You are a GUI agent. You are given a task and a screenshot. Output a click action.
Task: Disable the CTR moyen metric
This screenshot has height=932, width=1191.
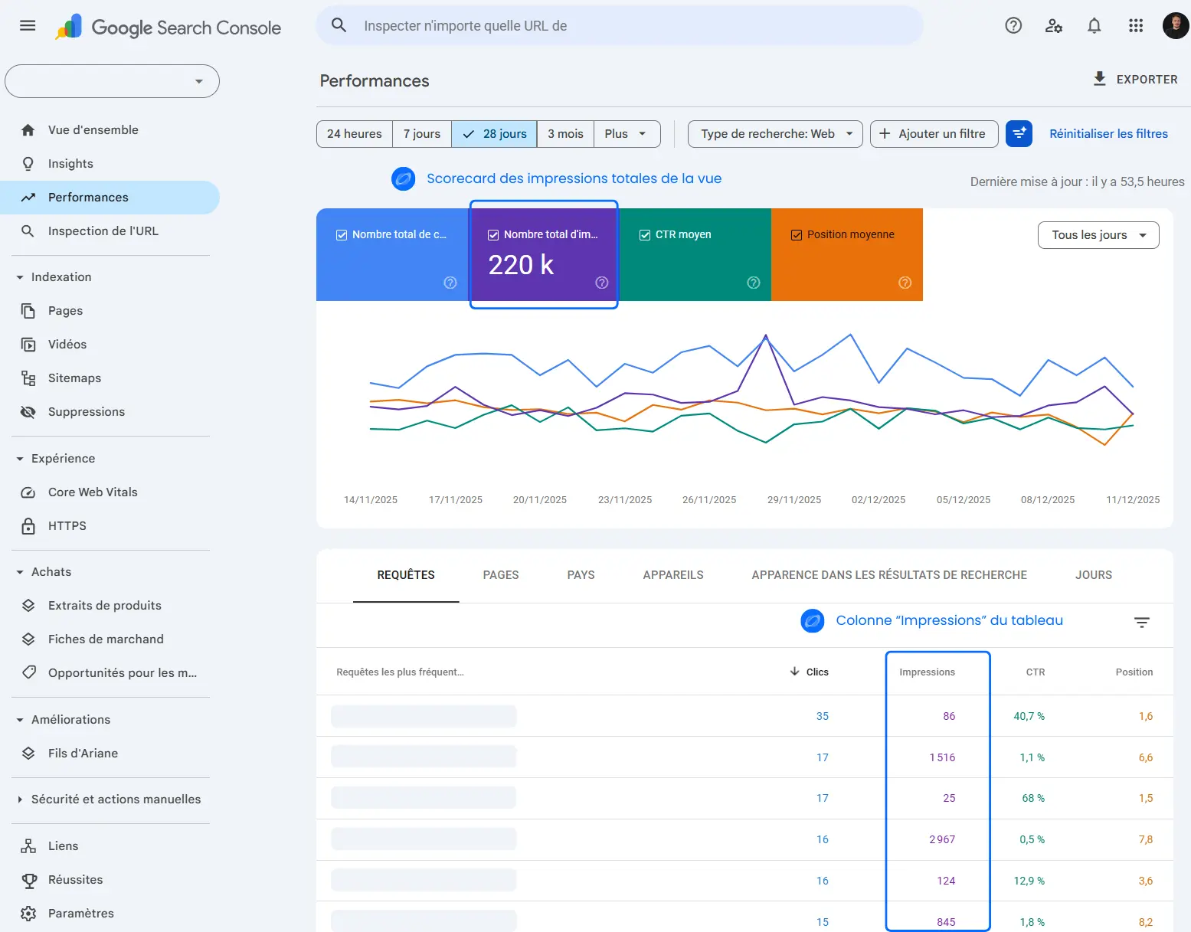645,234
